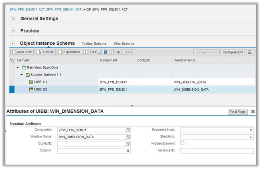Collapse the Object Instance Schema section

coord(13,43)
